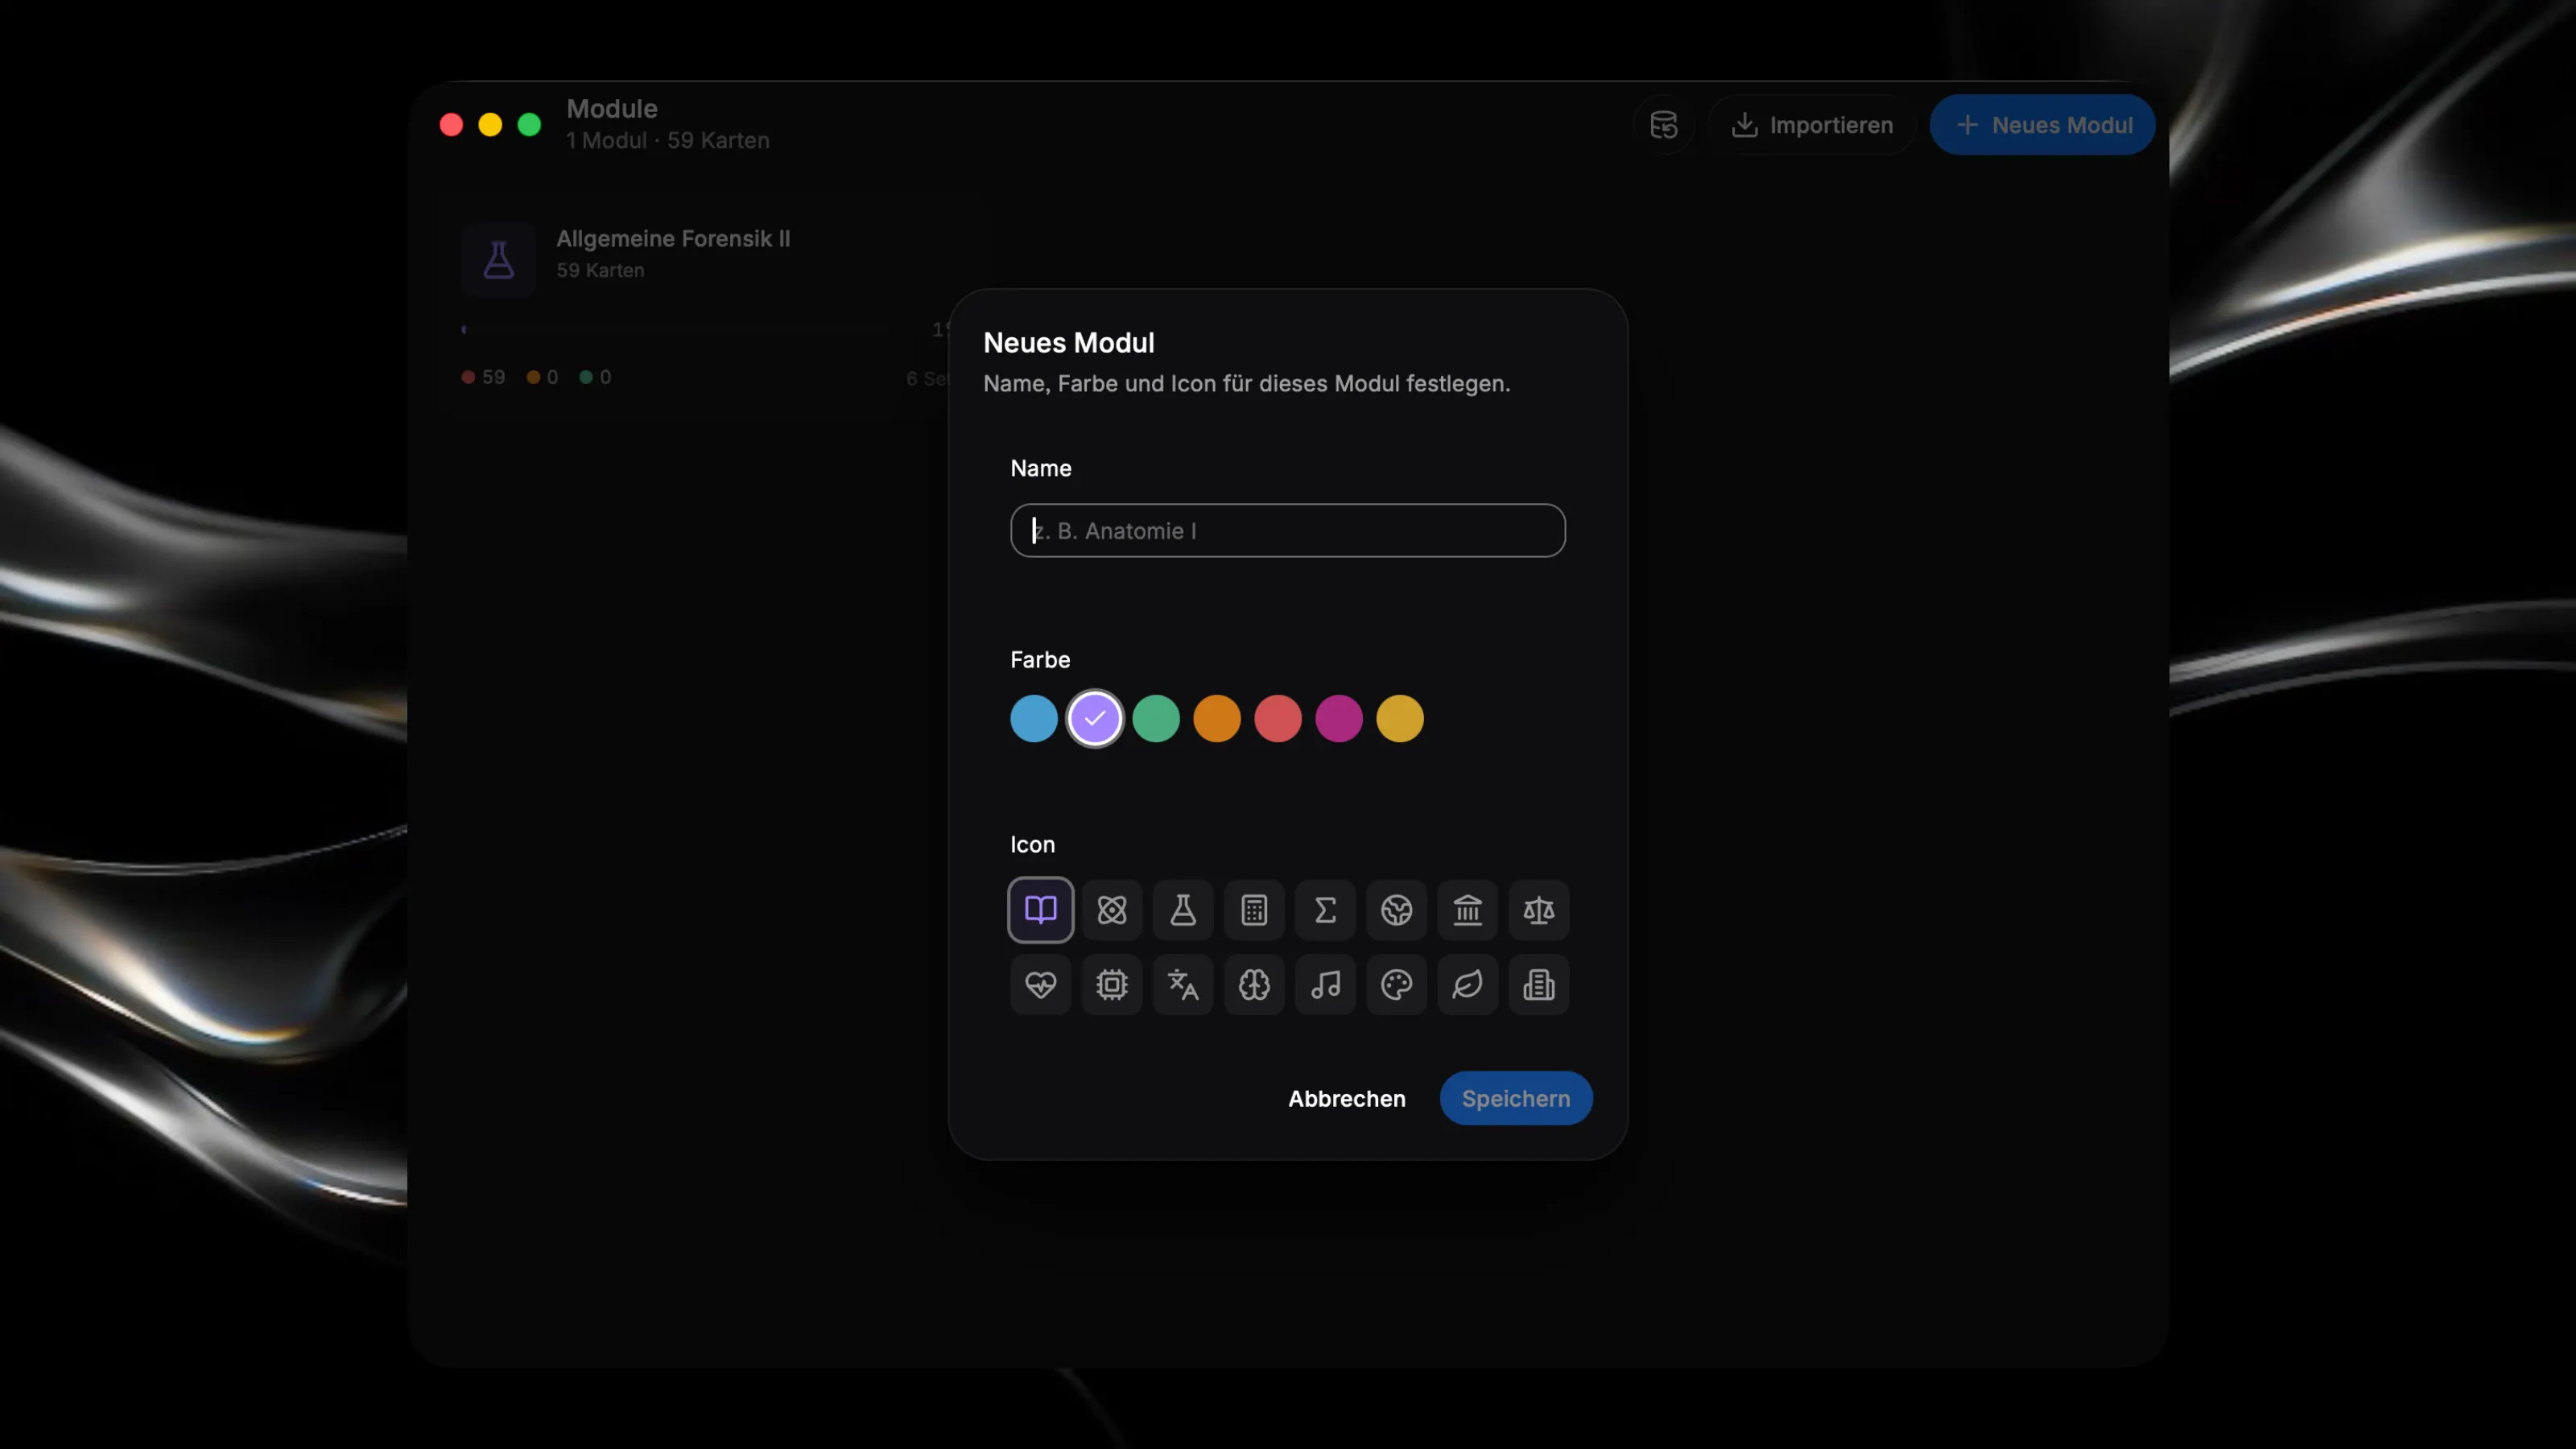The height and width of the screenshot is (1449, 2576).
Task: Click the '1 Modul · 59 Karten' header text
Action: (667, 140)
